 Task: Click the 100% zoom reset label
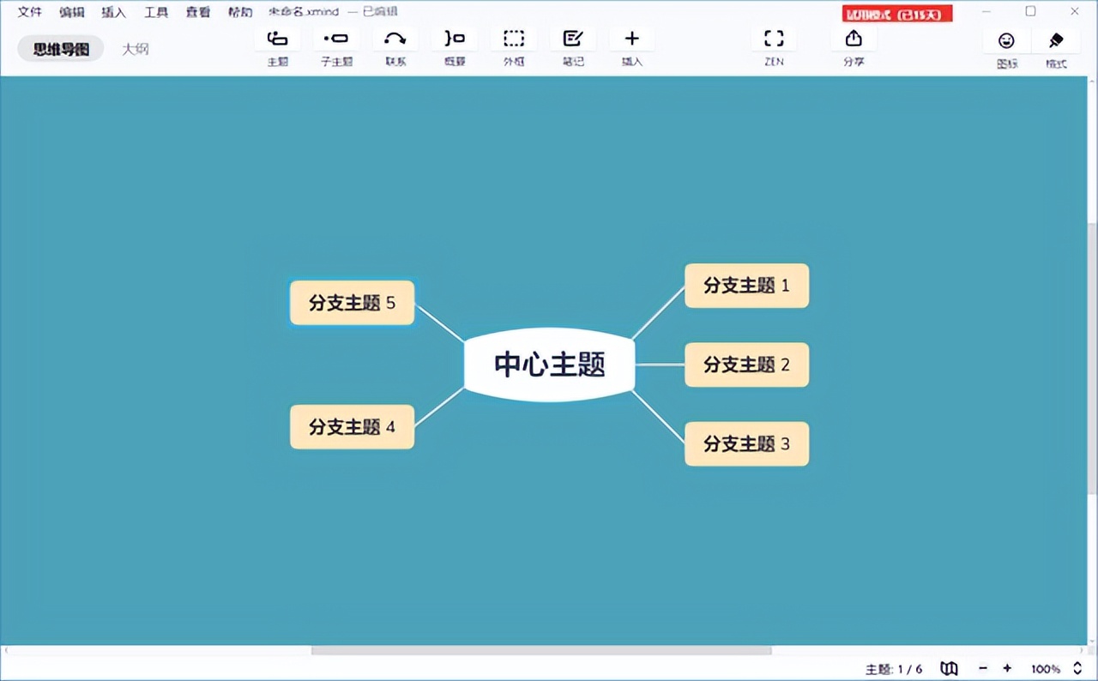[x=1045, y=668]
